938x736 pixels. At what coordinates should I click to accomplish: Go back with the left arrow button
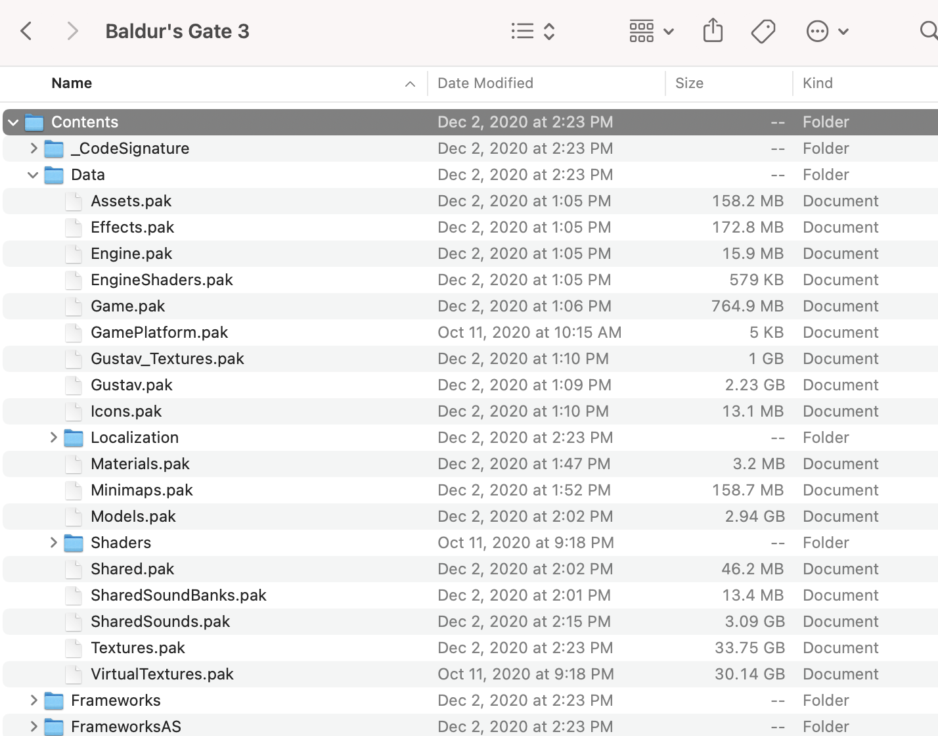pos(26,31)
